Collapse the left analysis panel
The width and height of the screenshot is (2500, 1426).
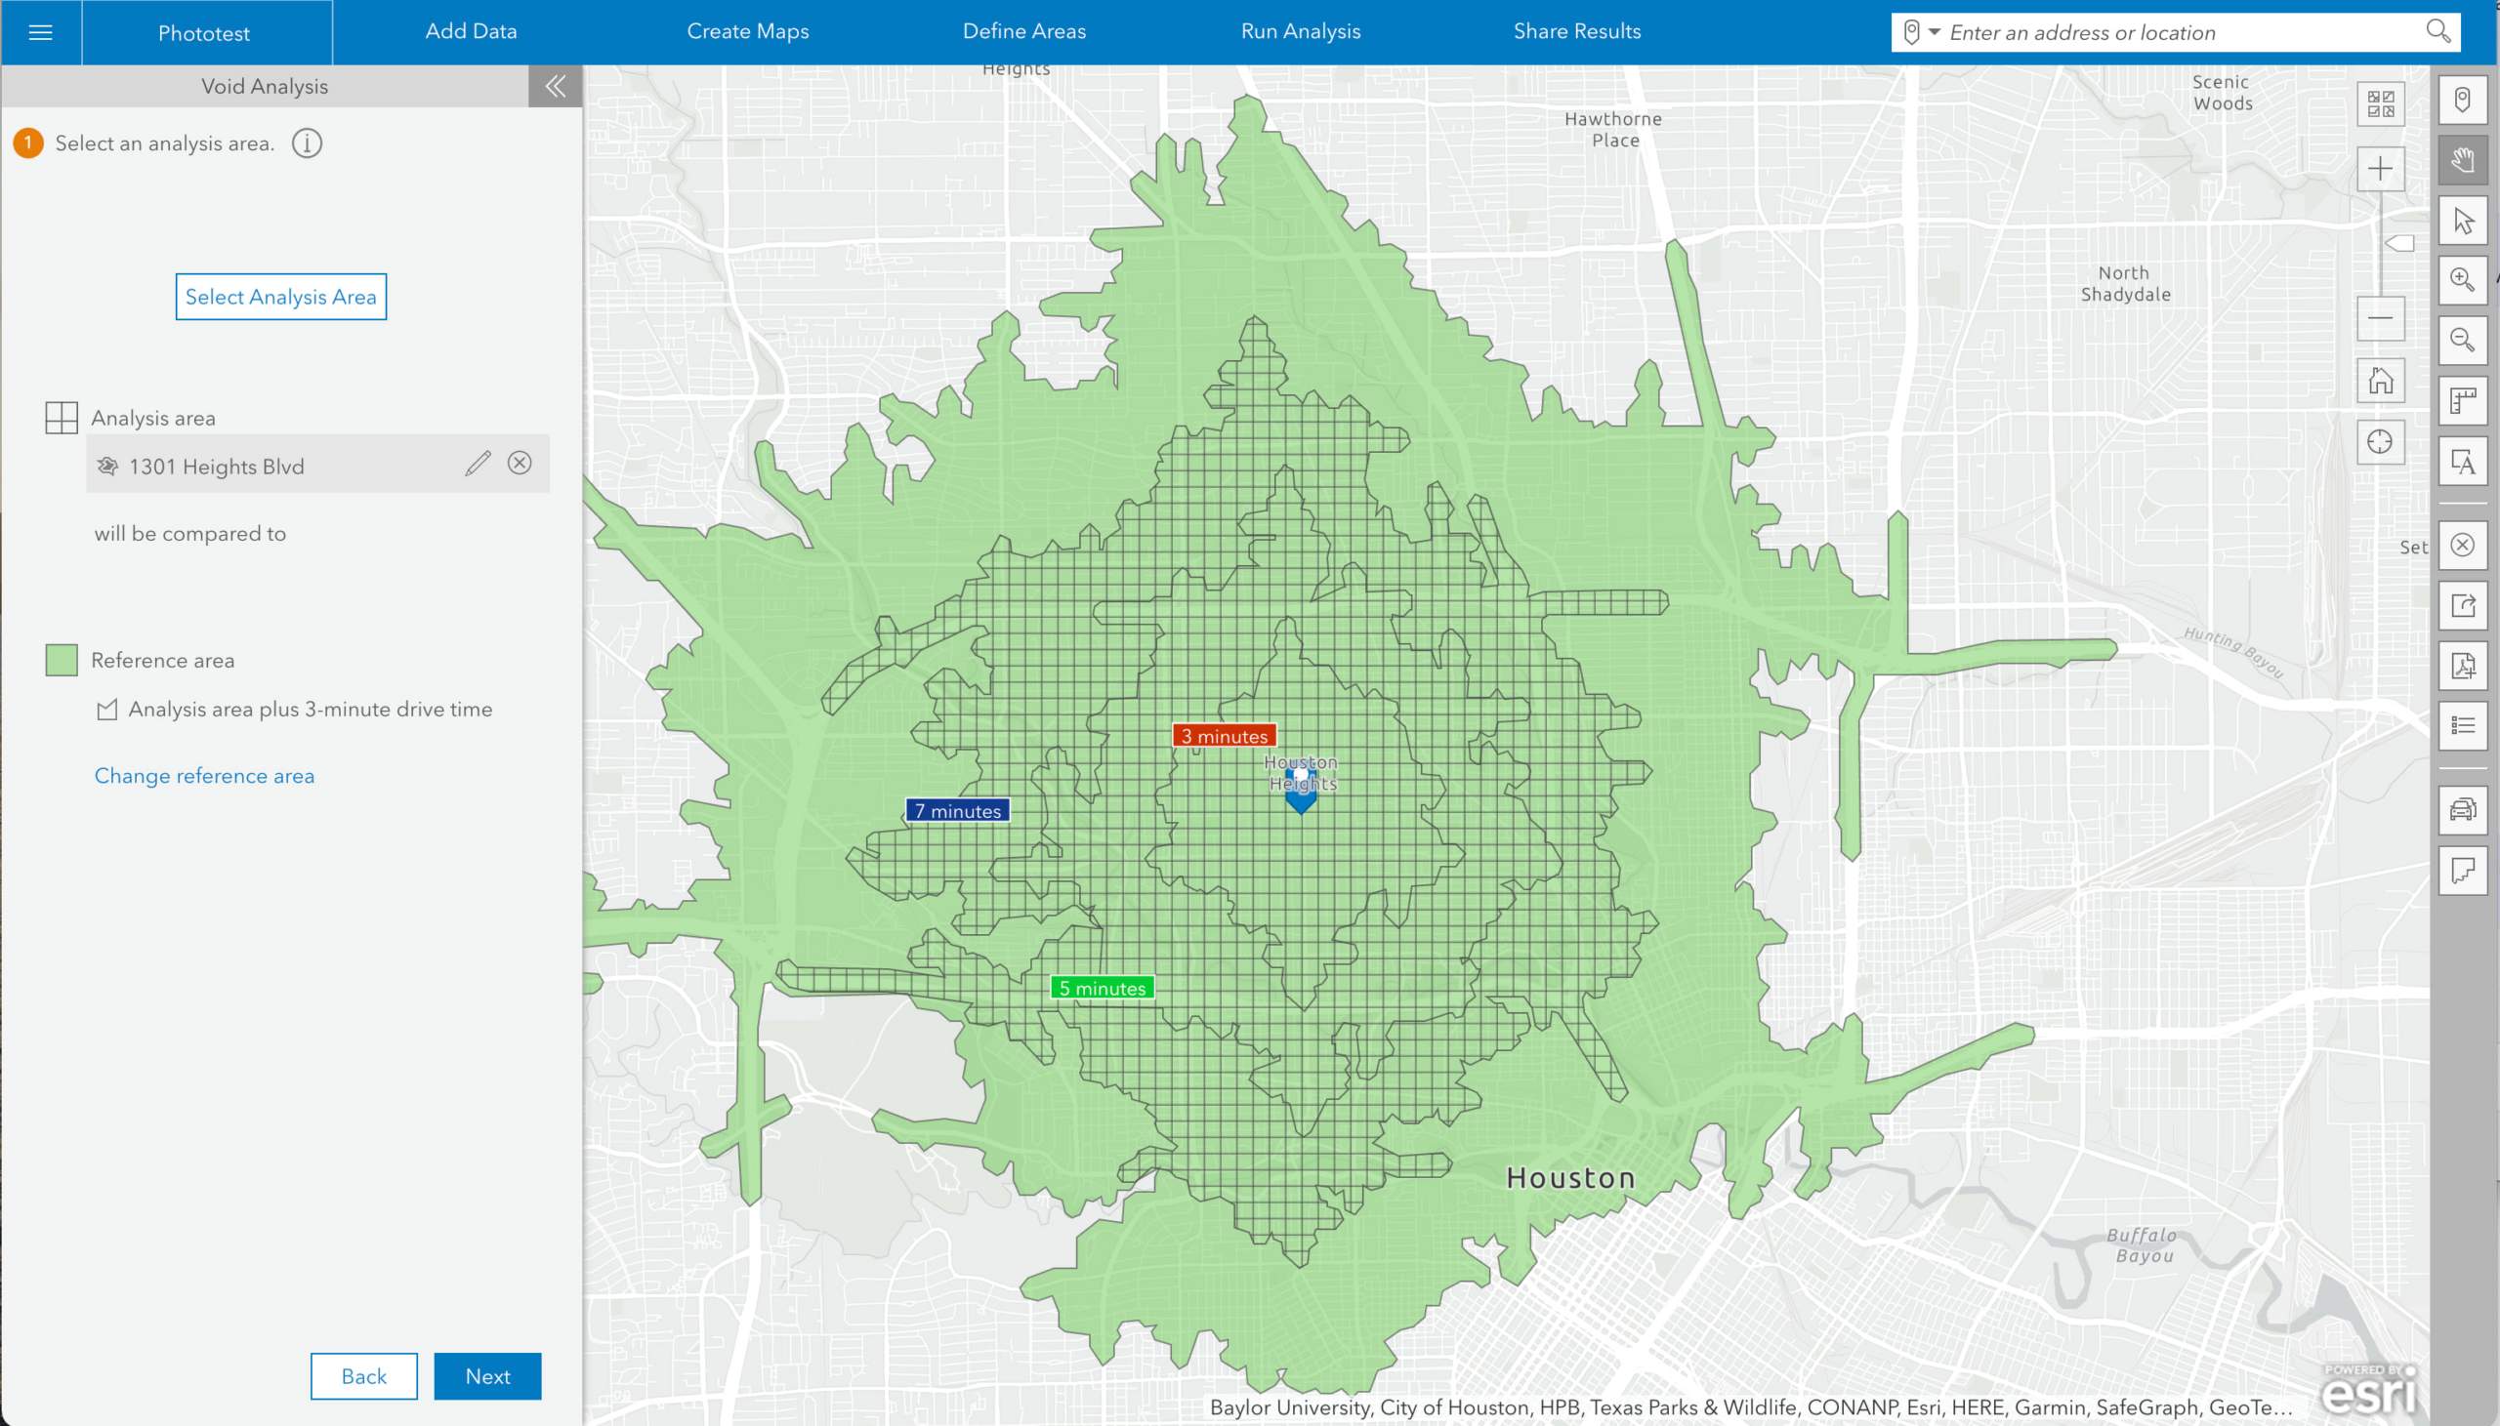tap(555, 86)
